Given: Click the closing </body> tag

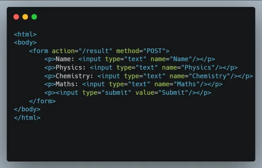Looking at the screenshot, I should click(x=27, y=109).
